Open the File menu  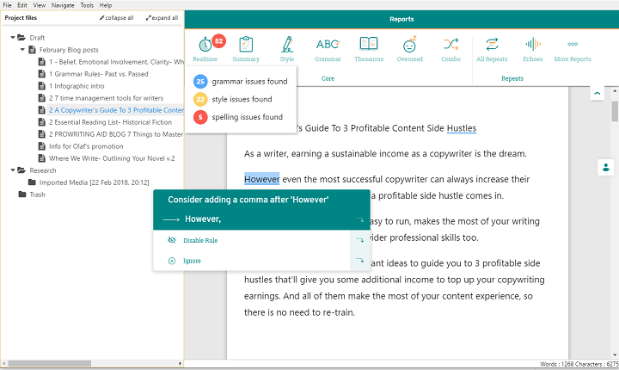coord(7,5)
